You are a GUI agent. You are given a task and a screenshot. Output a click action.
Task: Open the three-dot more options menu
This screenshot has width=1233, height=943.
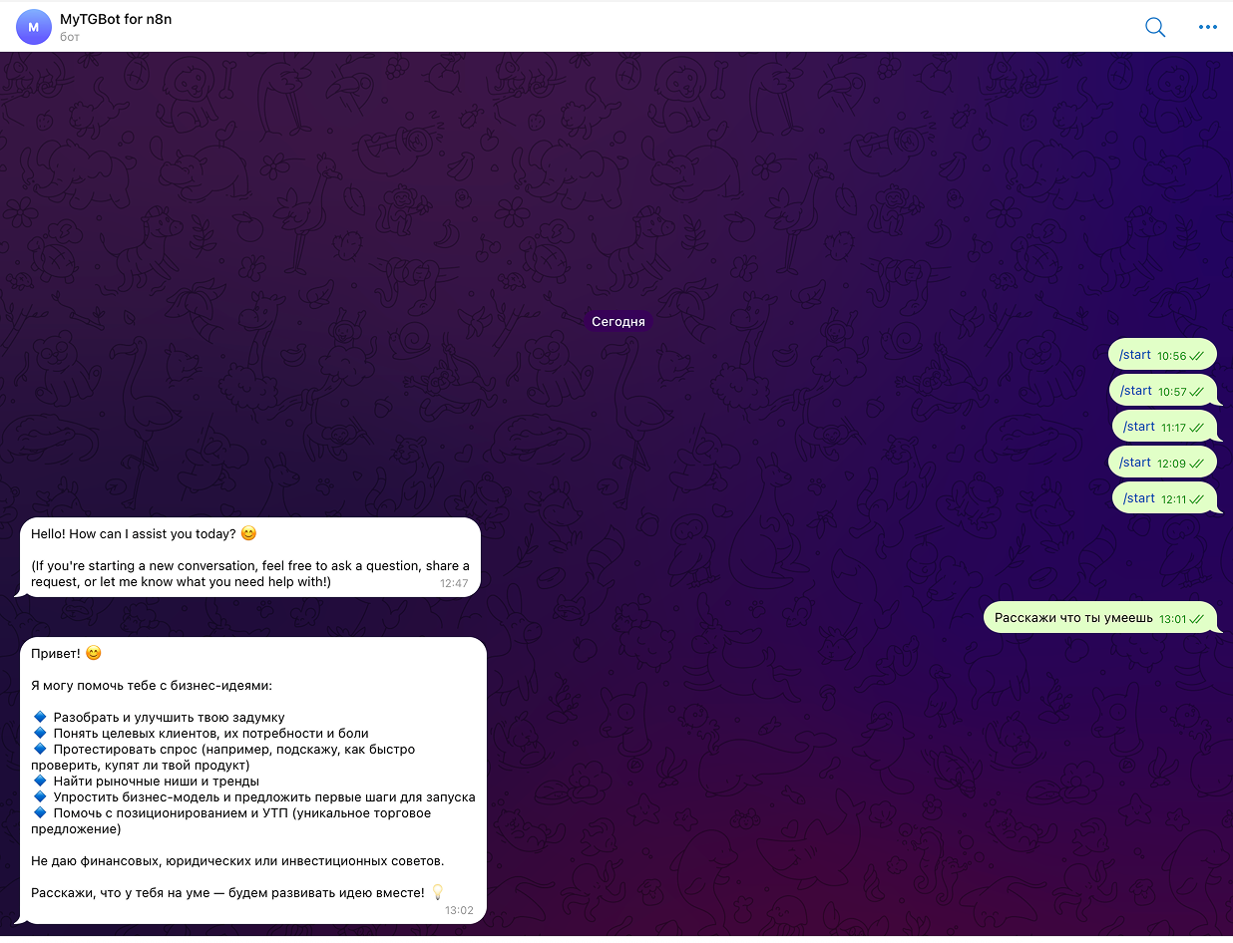coord(1208,27)
